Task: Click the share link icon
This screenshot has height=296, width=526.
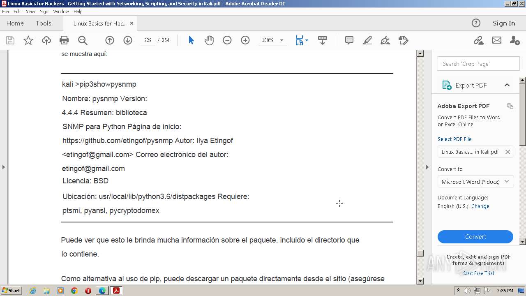Action: [478, 40]
